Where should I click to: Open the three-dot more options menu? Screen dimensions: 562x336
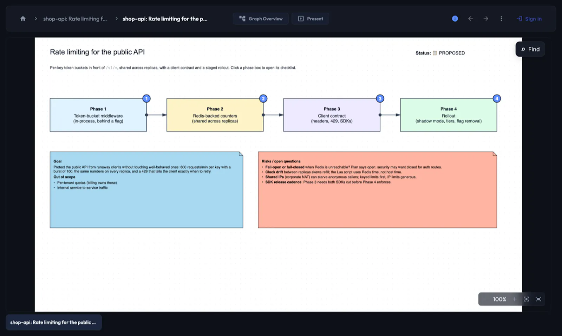(501, 19)
